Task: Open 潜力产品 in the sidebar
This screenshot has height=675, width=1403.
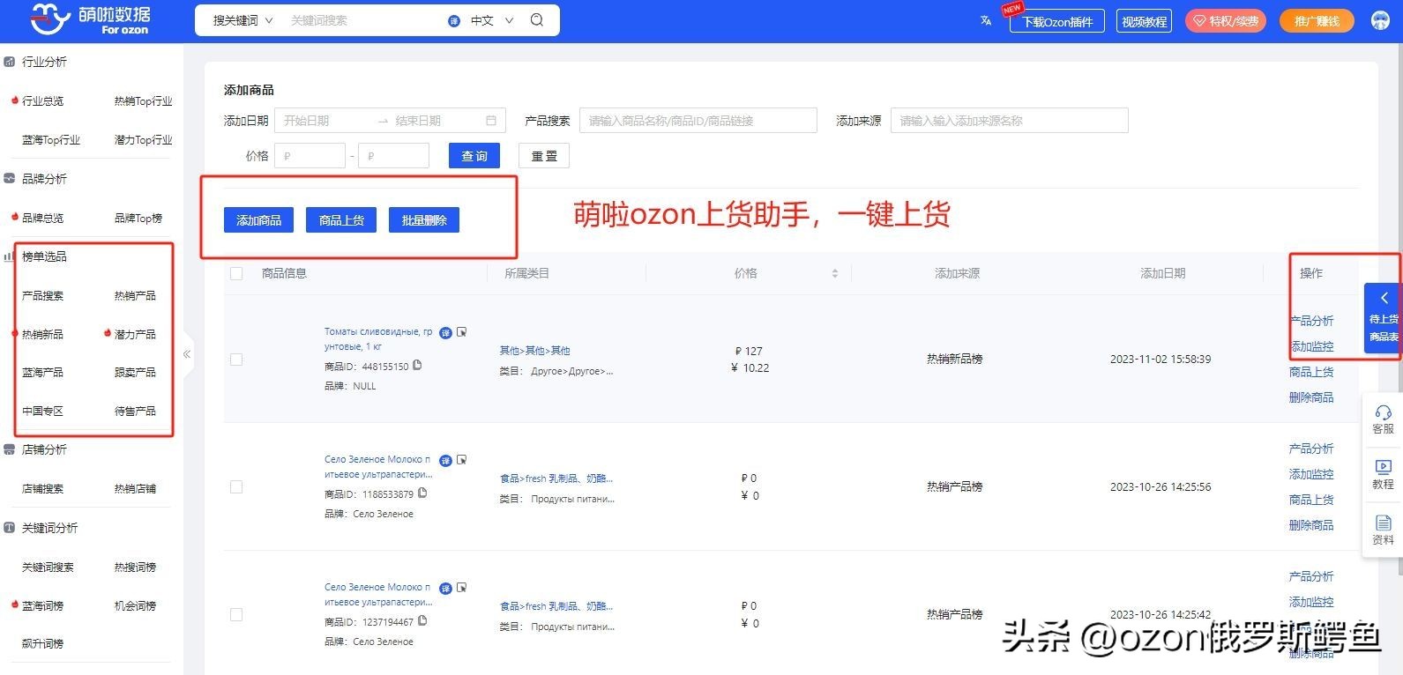Action: coord(135,335)
